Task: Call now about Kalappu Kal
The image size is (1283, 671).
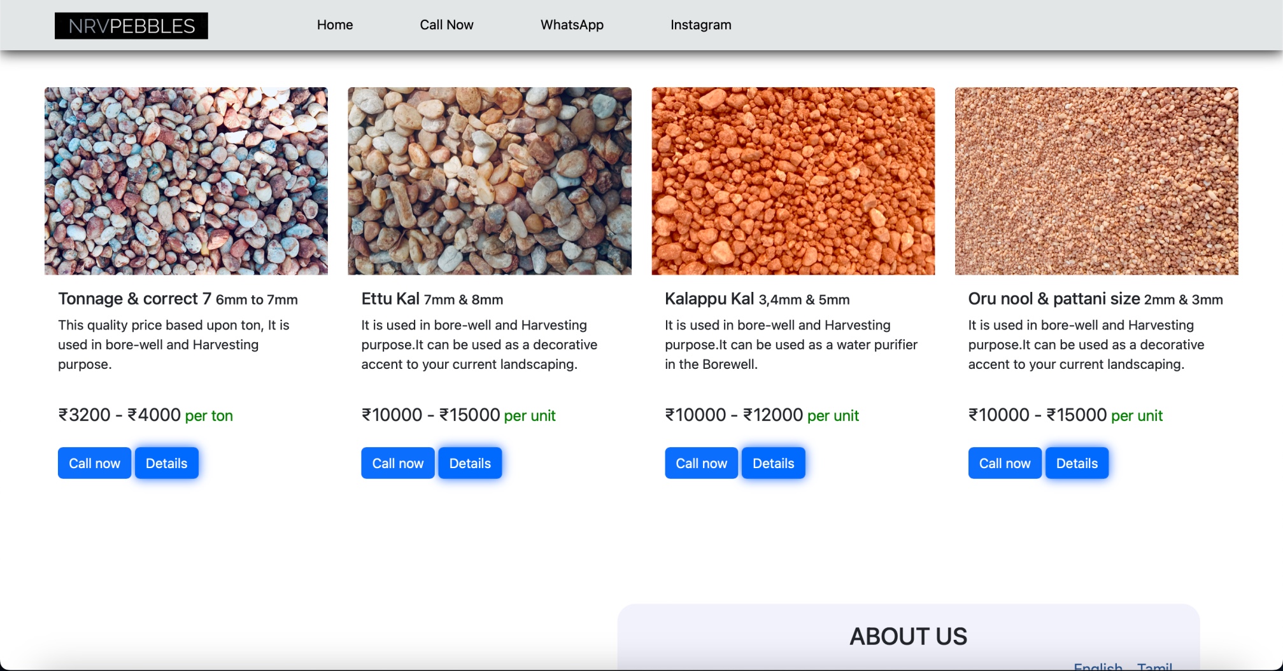Action: point(701,463)
